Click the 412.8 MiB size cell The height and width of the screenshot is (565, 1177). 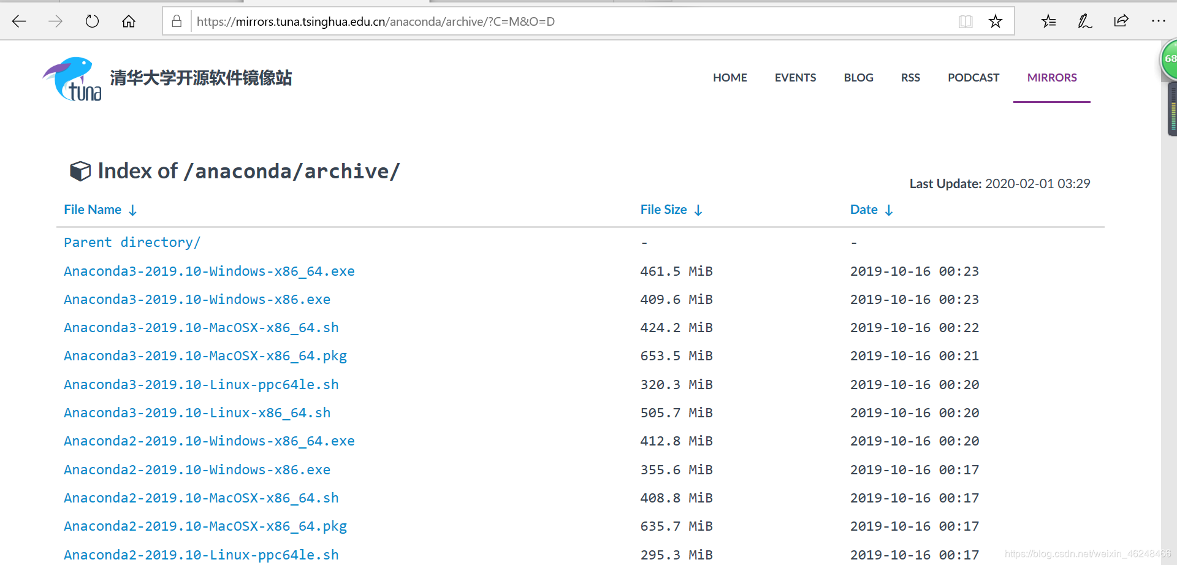[x=676, y=441]
